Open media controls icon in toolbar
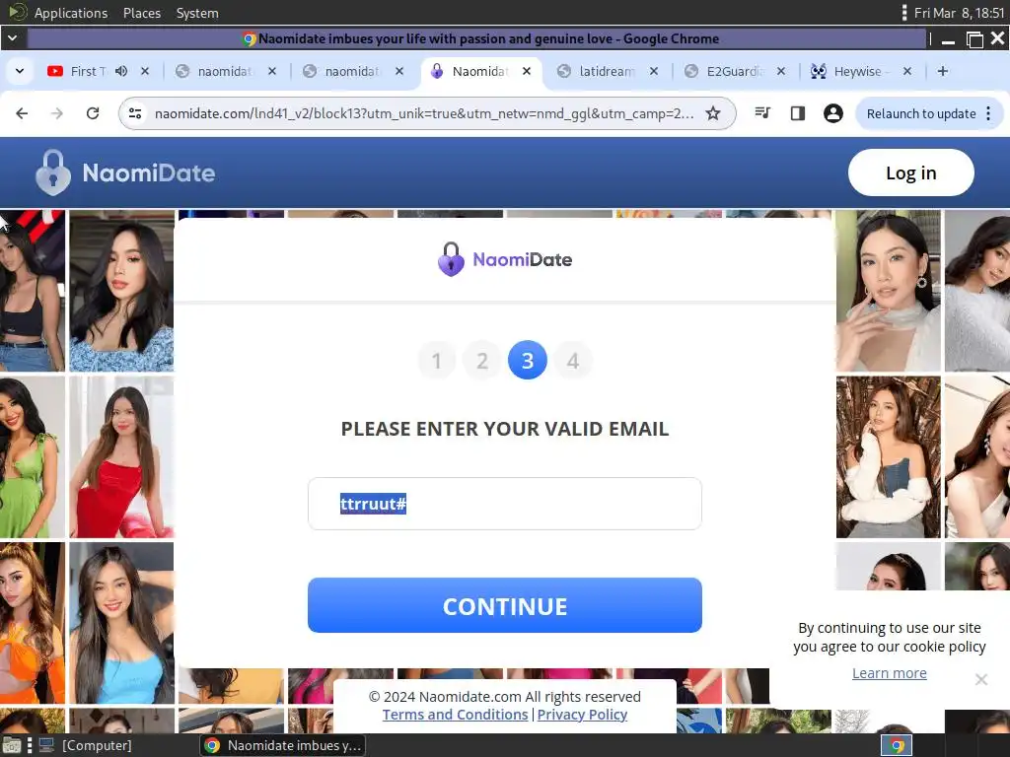 pos(762,113)
